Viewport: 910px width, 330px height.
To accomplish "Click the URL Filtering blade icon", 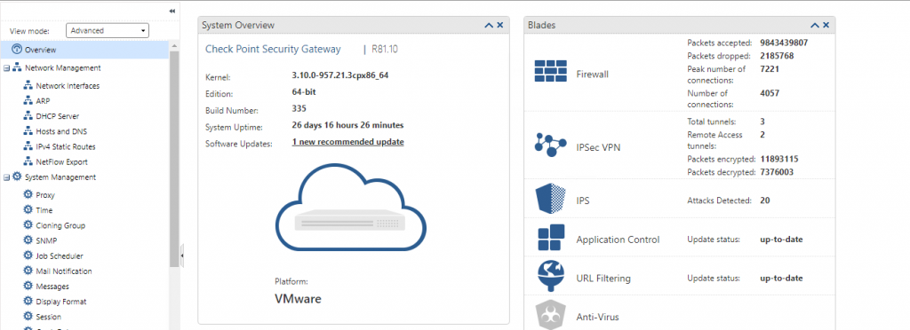I will pos(551,276).
